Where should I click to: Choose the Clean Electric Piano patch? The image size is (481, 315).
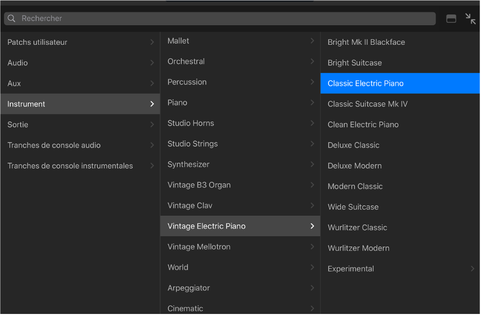pyautogui.click(x=400, y=125)
